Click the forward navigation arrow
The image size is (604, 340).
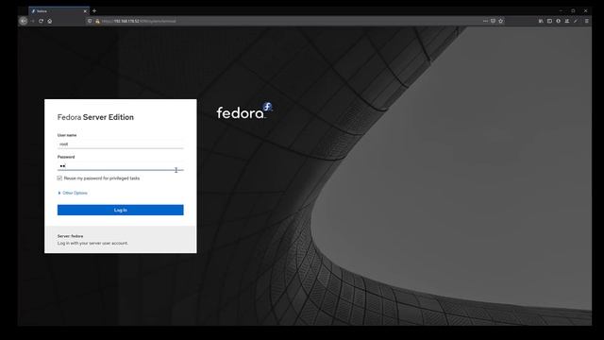coord(32,21)
